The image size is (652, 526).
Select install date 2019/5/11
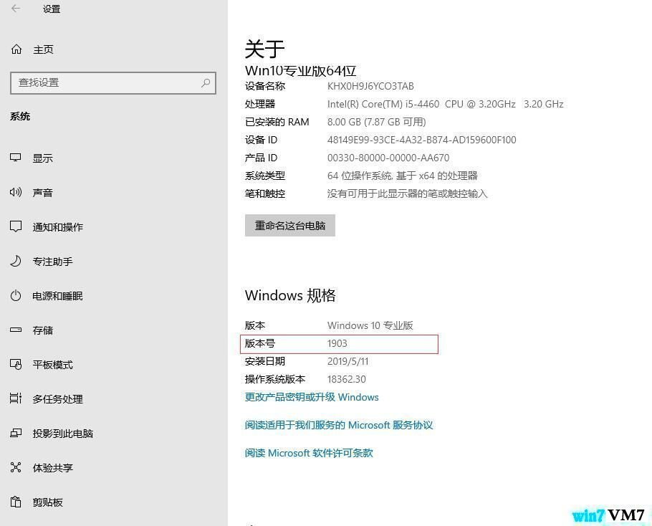pos(348,361)
